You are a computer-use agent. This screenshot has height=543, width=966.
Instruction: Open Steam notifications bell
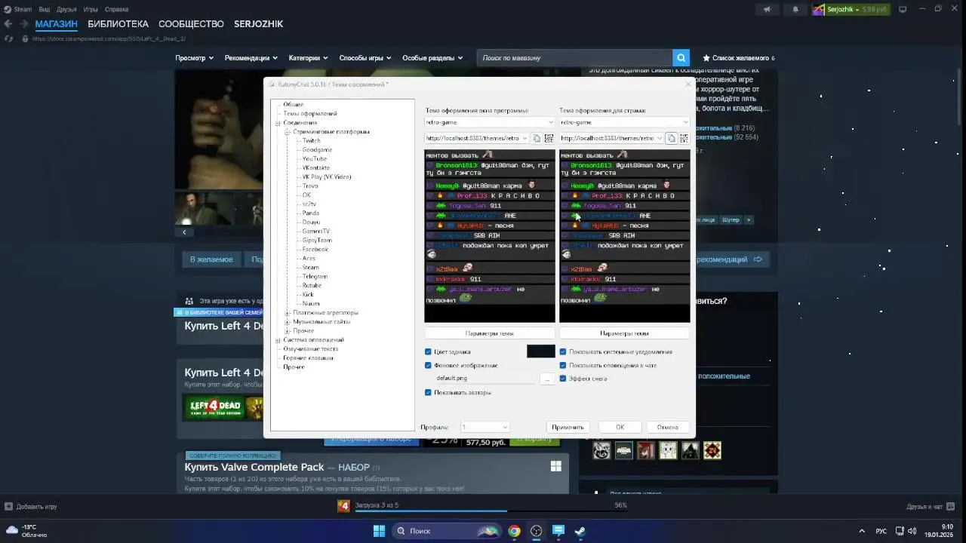click(795, 9)
